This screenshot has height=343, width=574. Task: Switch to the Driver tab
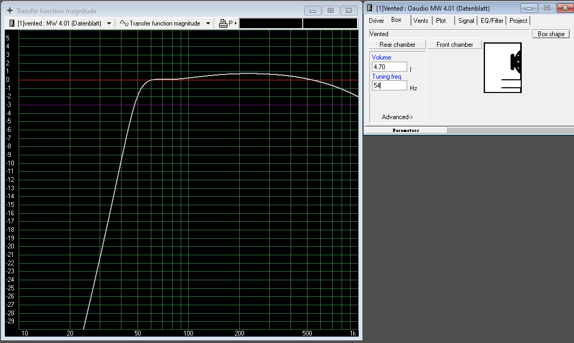click(376, 21)
